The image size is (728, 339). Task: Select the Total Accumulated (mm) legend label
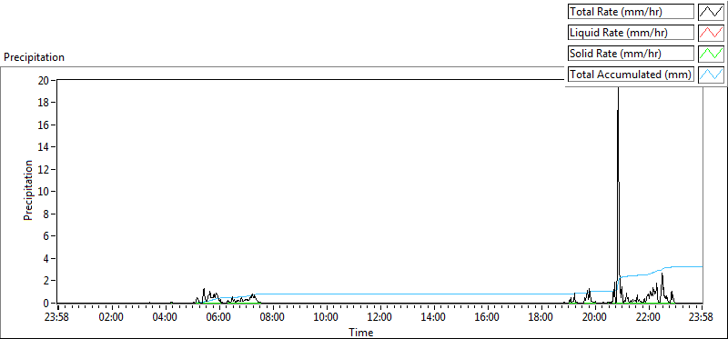(631, 74)
